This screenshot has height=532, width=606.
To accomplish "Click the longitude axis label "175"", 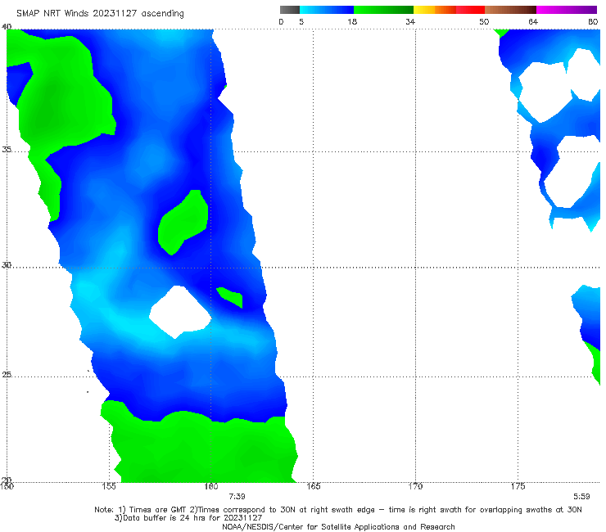I will (x=518, y=486).
